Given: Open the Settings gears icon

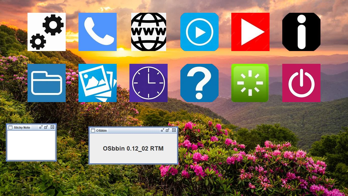Looking at the screenshot, I should [47, 32].
